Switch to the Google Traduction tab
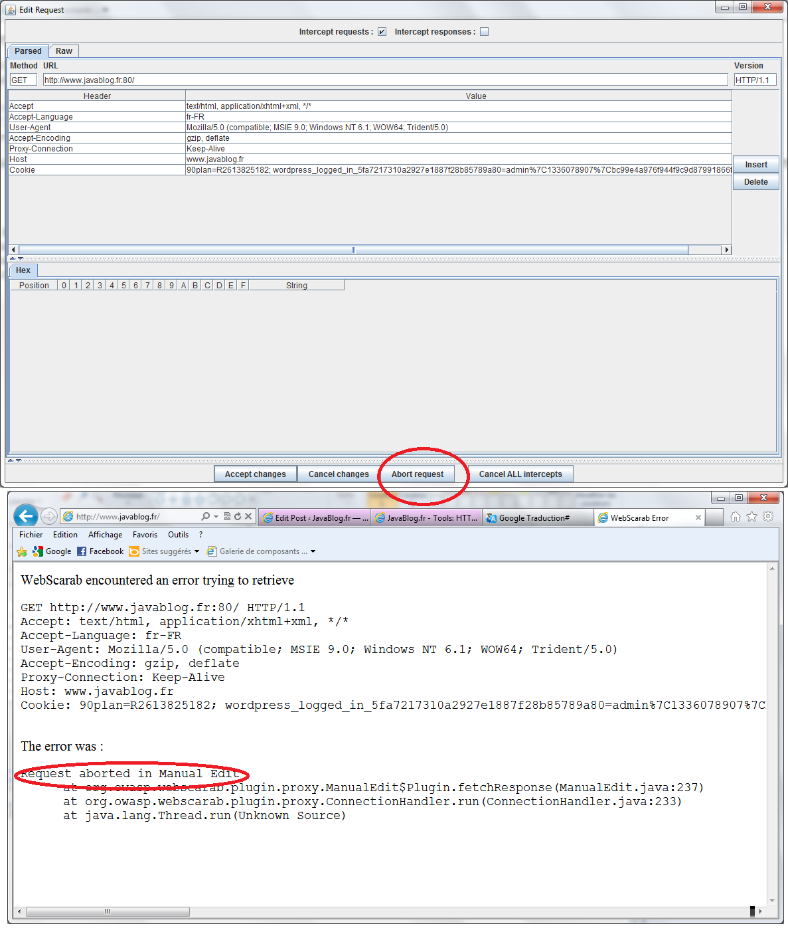 point(538,518)
